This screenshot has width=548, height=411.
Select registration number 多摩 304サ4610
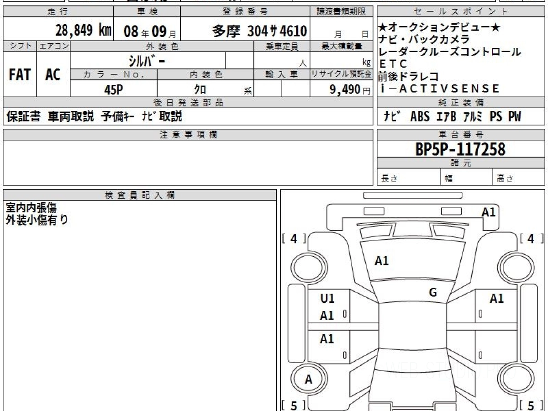(259, 31)
